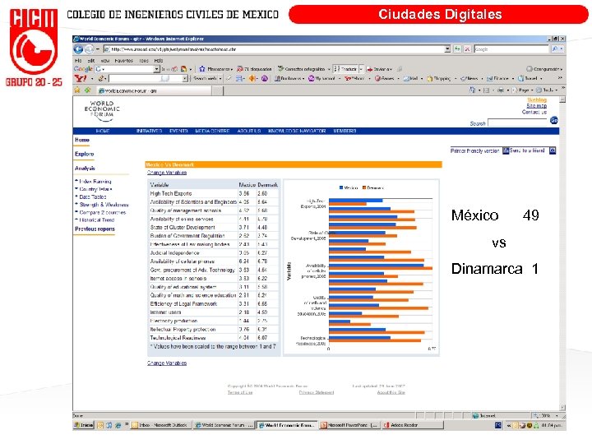Click the Explore sidebar link
592x444 pixels.
click(84, 154)
